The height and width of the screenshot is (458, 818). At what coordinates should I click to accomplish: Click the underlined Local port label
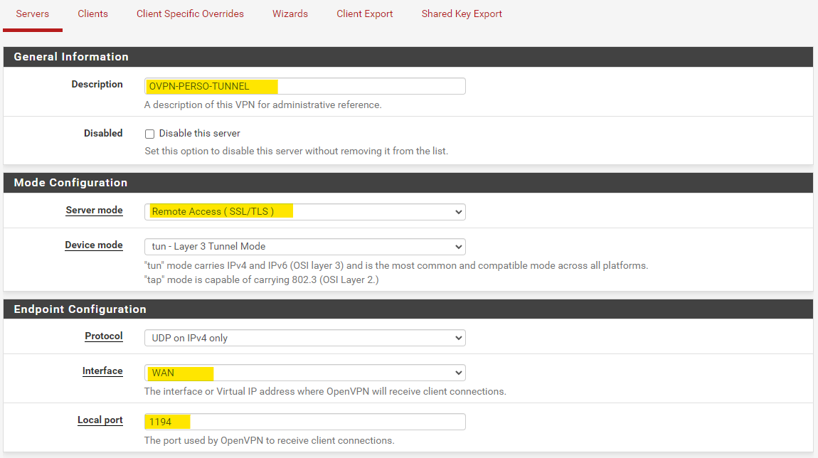(100, 420)
